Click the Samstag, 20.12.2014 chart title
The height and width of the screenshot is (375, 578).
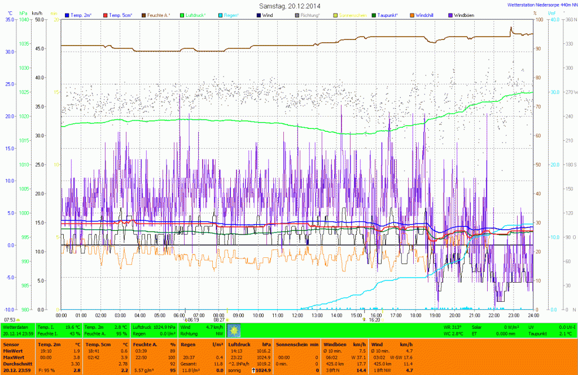coord(289,5)
